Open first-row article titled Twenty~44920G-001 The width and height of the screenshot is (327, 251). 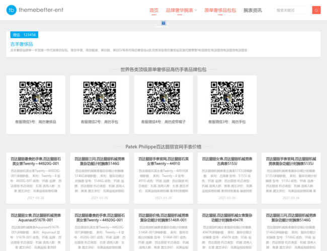36,161
